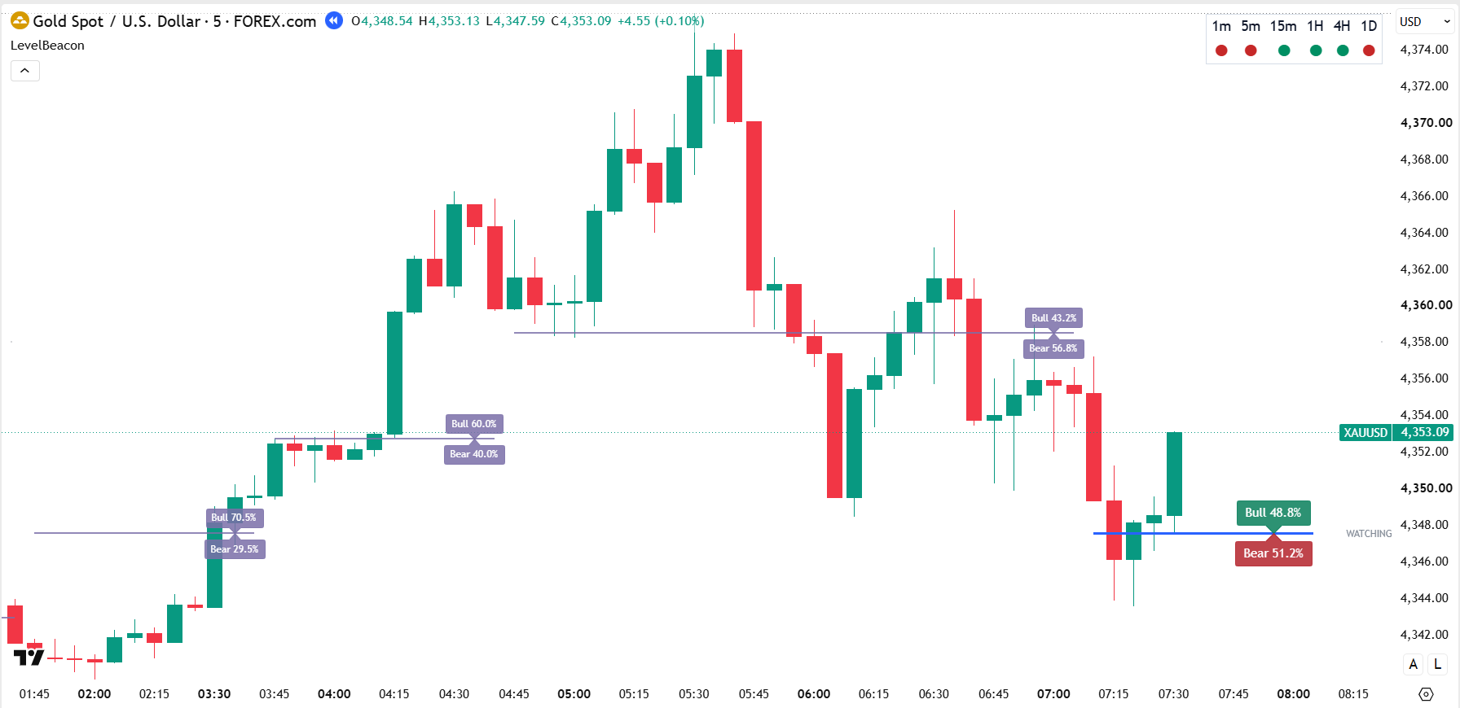
Task: Open the USD currency dropdown
Action: pyautogui.click(x=1425, y=22)
